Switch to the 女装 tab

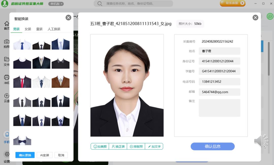[x=28, y=29]
